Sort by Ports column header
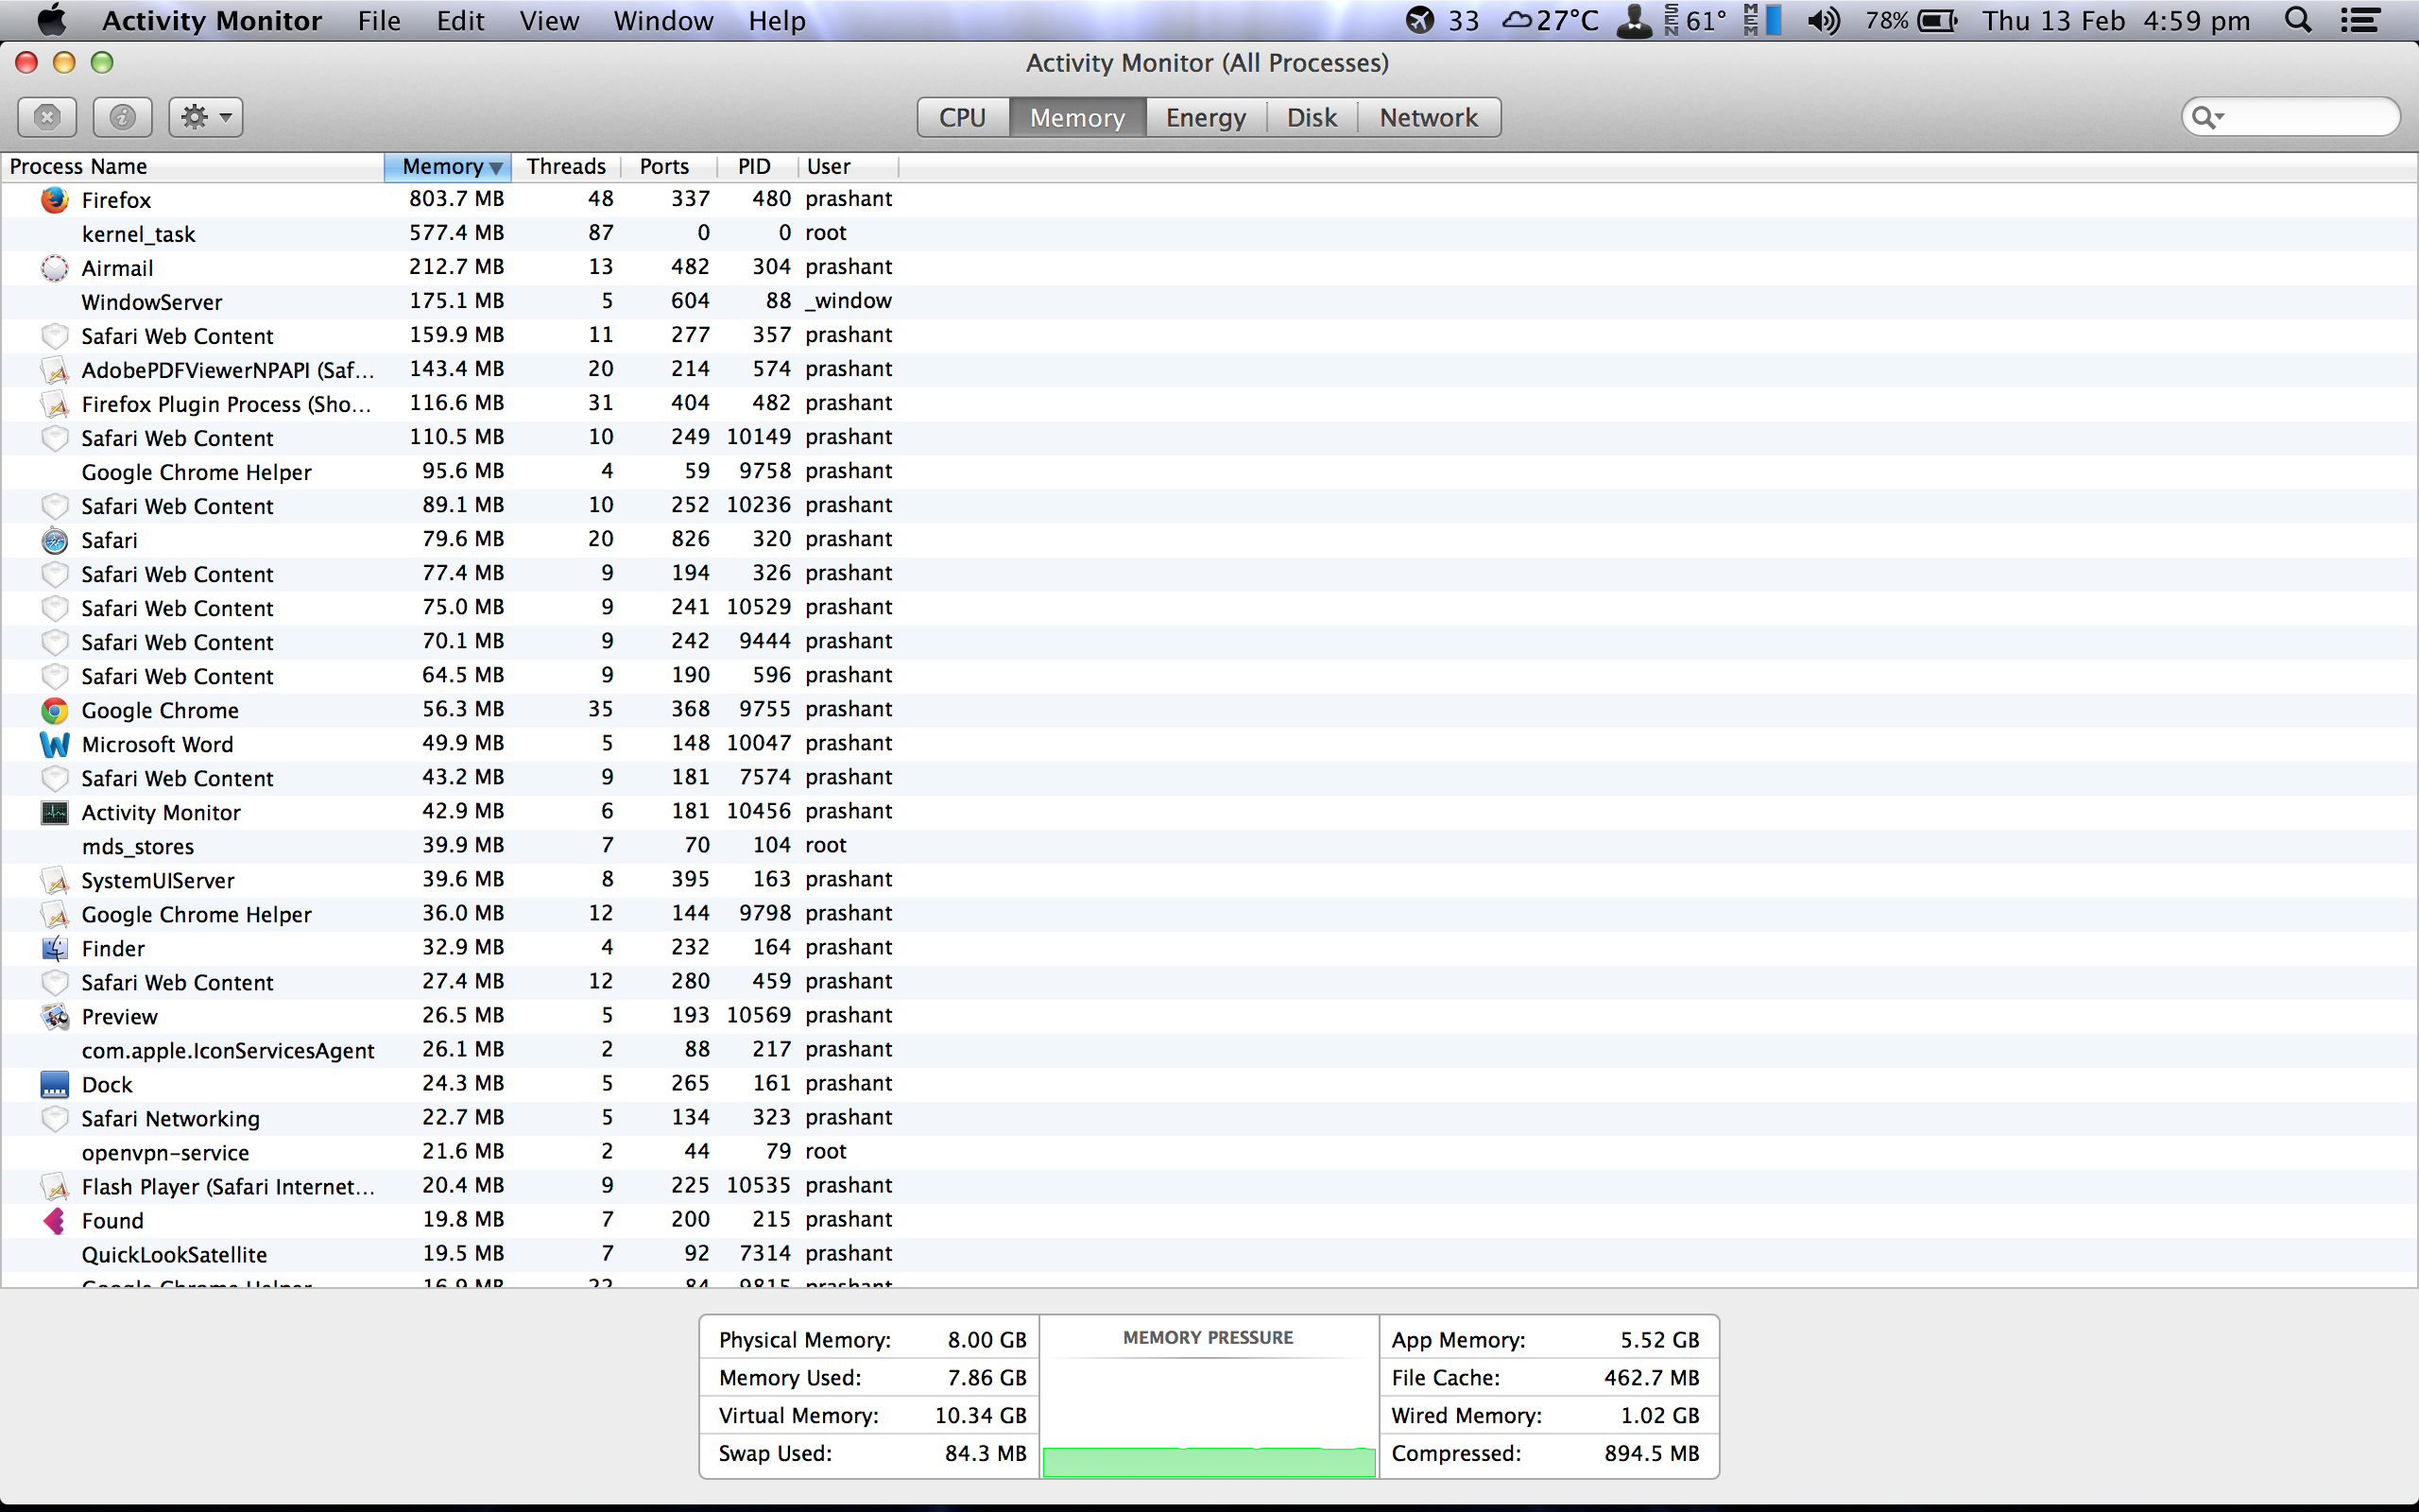This screenshot has height=1512, width=2419. point(669,166)
